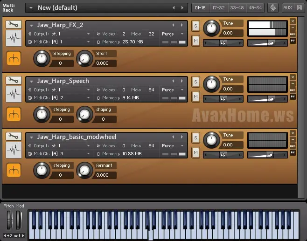Click the waveform instrument icon of Jaw_Harp_Speech
The width and height of the screenshot is (307, 241).
pos(14,94)
